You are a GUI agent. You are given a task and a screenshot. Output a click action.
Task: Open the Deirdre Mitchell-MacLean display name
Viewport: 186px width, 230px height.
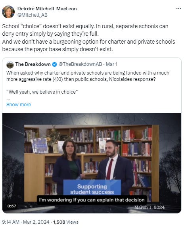click(x=47, y=9)
